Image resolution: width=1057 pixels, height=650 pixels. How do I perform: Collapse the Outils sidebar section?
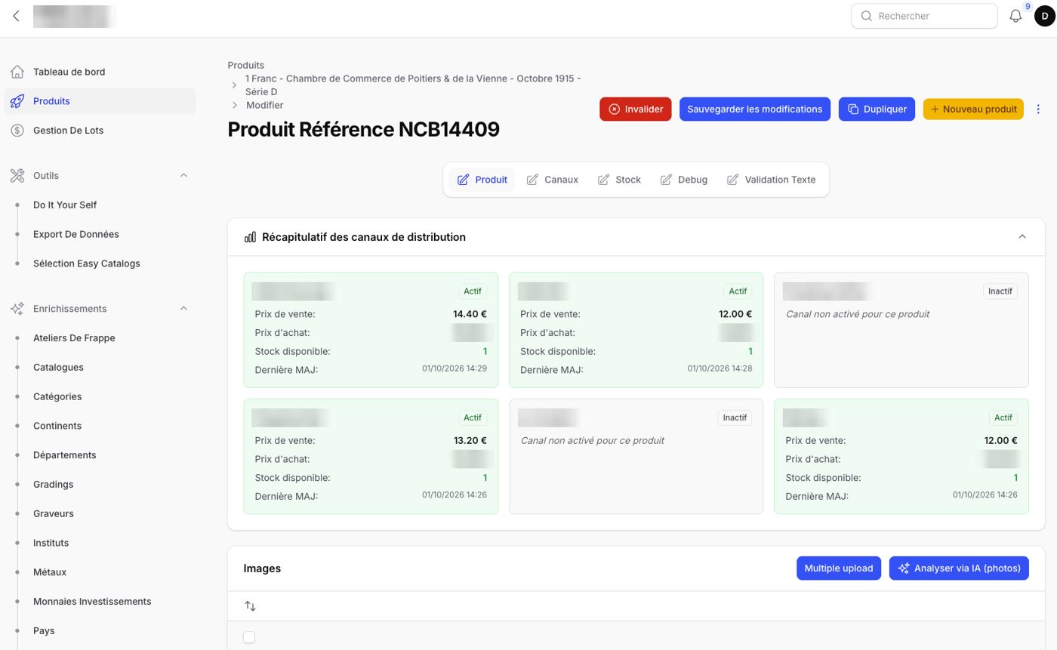pyautogui.click(x=183, y=175)
